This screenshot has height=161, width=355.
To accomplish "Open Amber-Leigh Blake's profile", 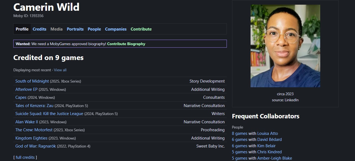I will pos(275,158).
